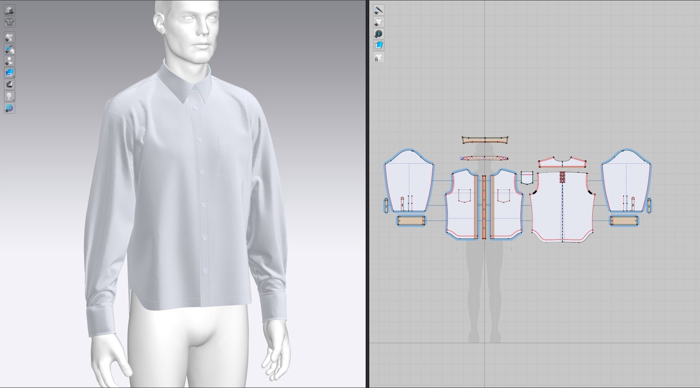
Task: Toggle the 3D environment globe grid visibility
Action: (9, 108)
